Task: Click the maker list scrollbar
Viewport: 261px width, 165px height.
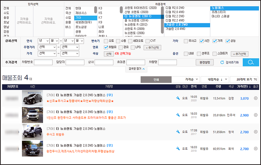Action: click(95, 10)
